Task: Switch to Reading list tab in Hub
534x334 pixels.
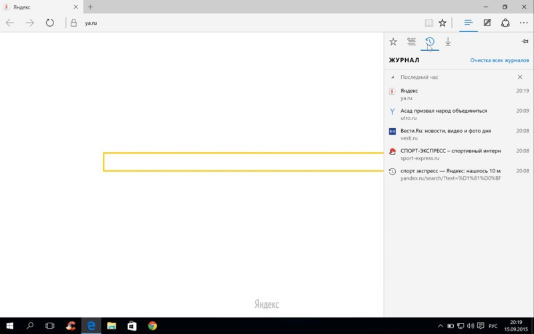Action: coord(411,41)
